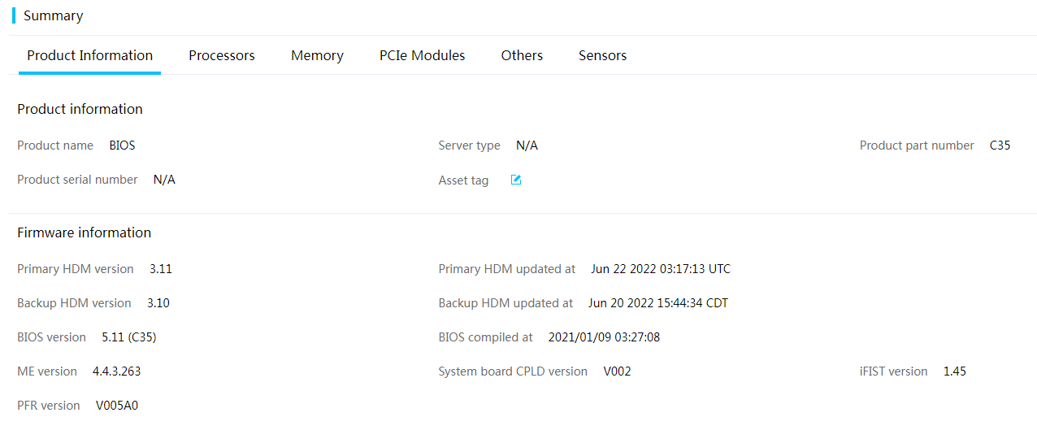The width and height of the screenshot is (1037, 430).
Task: Select the Others tab
Action: (x=522, y=55)
